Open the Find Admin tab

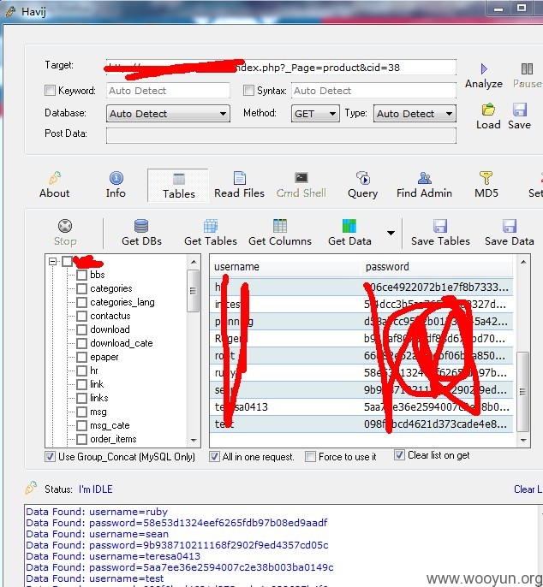[x=424, y=186]
